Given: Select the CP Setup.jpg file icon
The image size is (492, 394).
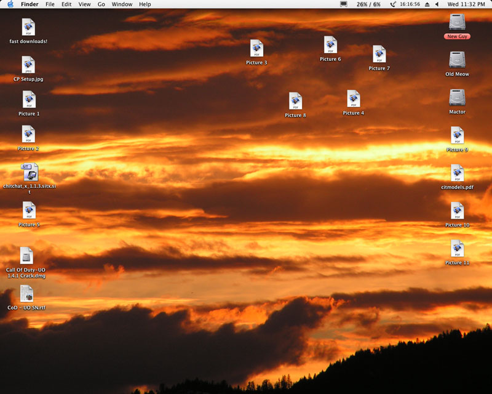Looking at the screenshot, I should [x=28, y=65].
